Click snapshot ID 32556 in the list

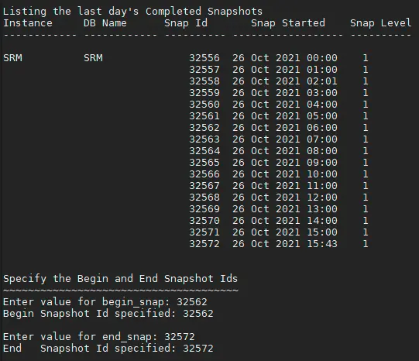(x=204, y=58)
